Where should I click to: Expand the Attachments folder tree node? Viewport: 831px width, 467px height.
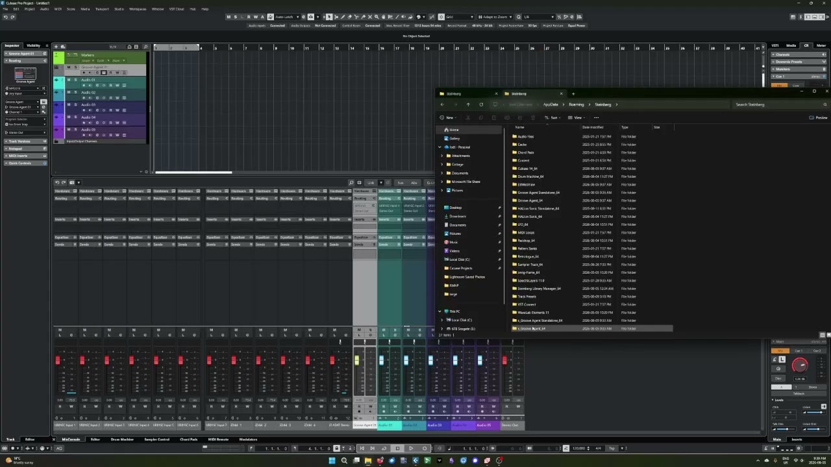click(x=442, y=156)
